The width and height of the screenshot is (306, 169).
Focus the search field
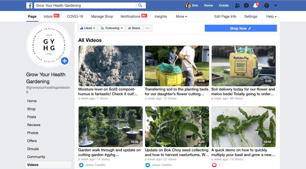click(x=84, y=5)
